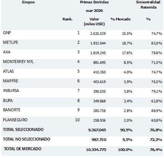This screenshot has width=164, height=158.
Task: Click the Grupos column header
Action: (28, 2)
